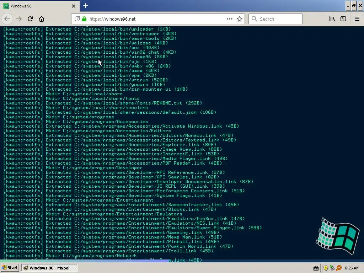The image size is (364, 273).
Task: Click 'Textpad.link (49B)' log line
Action: [x=120, y=140]
